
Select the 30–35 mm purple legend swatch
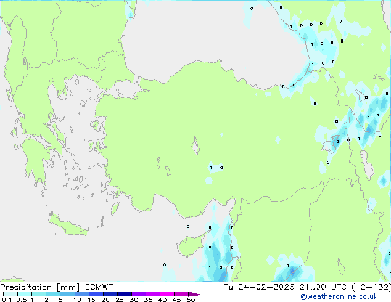(x=139, y=294)
